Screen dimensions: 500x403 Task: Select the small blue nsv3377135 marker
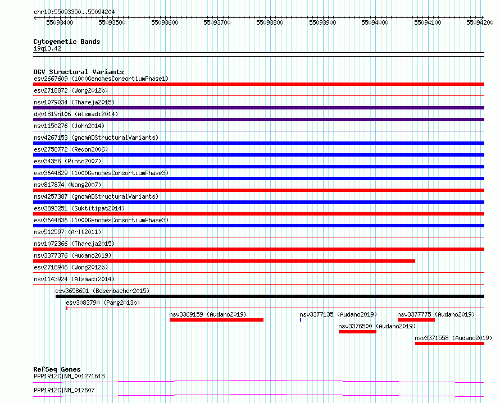click(x=301, y=320)
